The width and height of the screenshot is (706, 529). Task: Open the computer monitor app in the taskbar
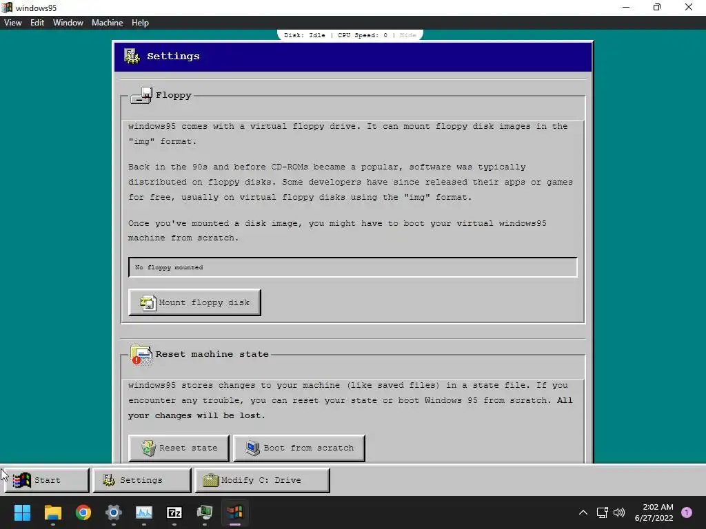205,512
